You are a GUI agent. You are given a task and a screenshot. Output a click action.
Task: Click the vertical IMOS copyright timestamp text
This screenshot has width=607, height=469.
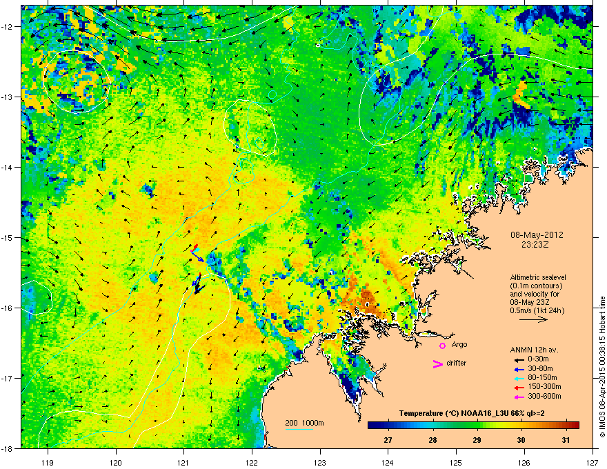(x=602, y=367)
